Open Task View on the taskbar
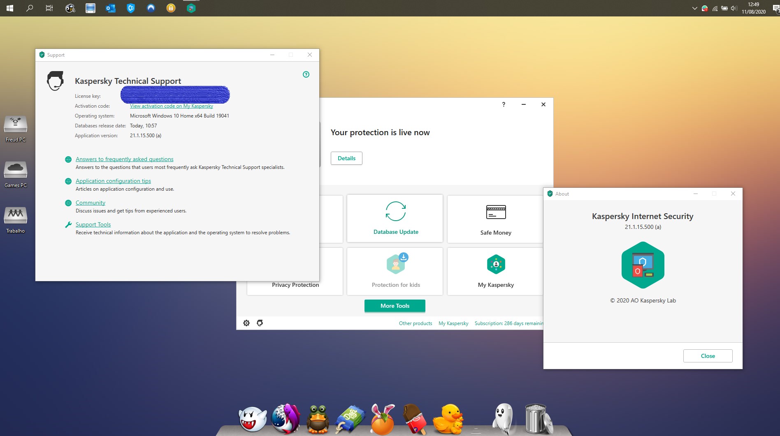Screen dimensions: 780x436 point(49,8)
